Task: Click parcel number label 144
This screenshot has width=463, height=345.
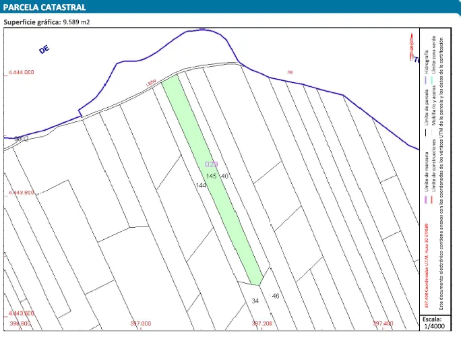Action: click(x=200, y=185)
